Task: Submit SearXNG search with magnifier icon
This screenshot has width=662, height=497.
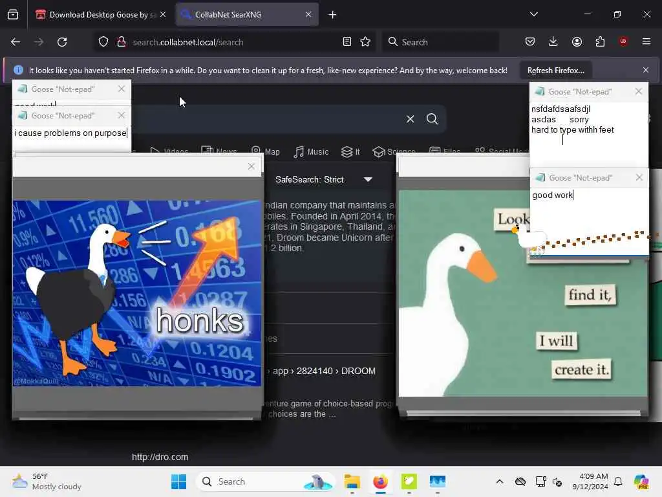Action: coord(432,119)
